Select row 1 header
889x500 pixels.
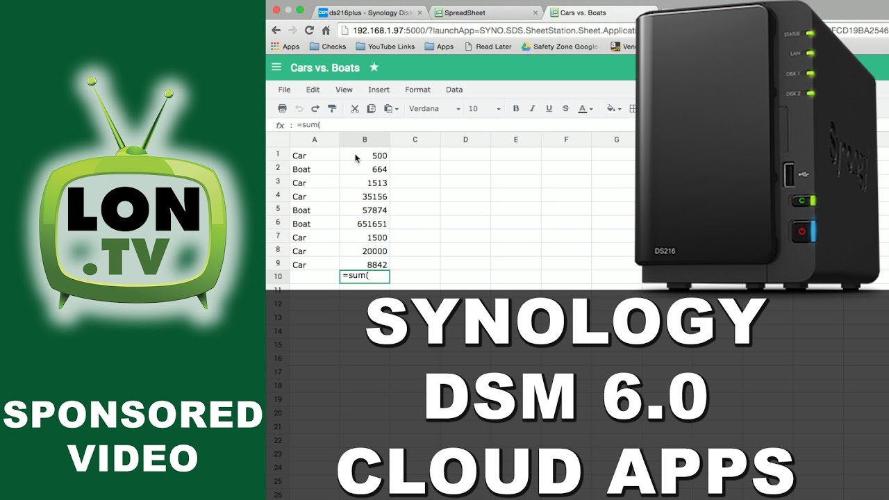278,154
